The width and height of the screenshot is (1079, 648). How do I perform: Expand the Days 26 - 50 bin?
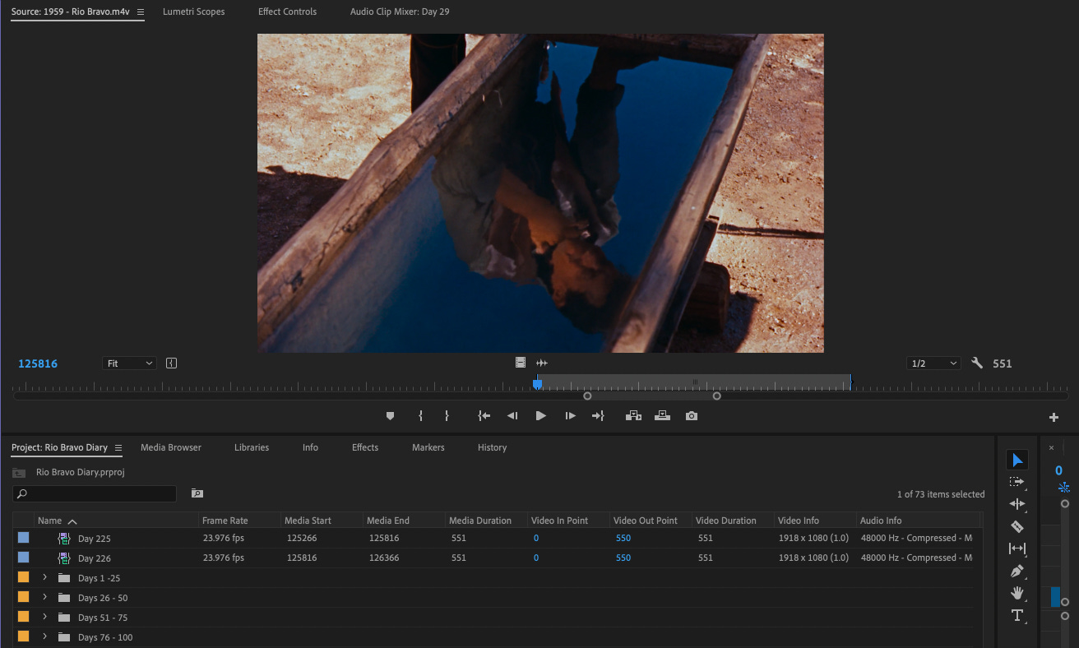click(44, 597)
